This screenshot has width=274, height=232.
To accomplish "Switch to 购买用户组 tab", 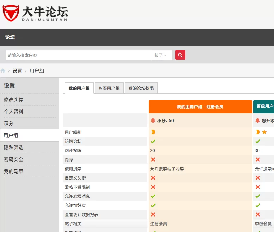I will click(x=109, y=88).
